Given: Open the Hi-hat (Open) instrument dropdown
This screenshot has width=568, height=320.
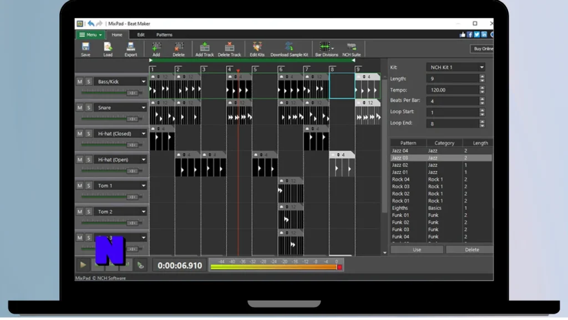Looking at the screenshot, I should [x=144, y=159].
